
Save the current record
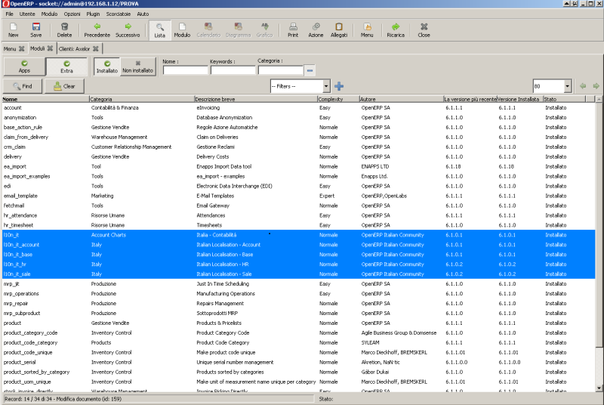[x=35, y=30]
